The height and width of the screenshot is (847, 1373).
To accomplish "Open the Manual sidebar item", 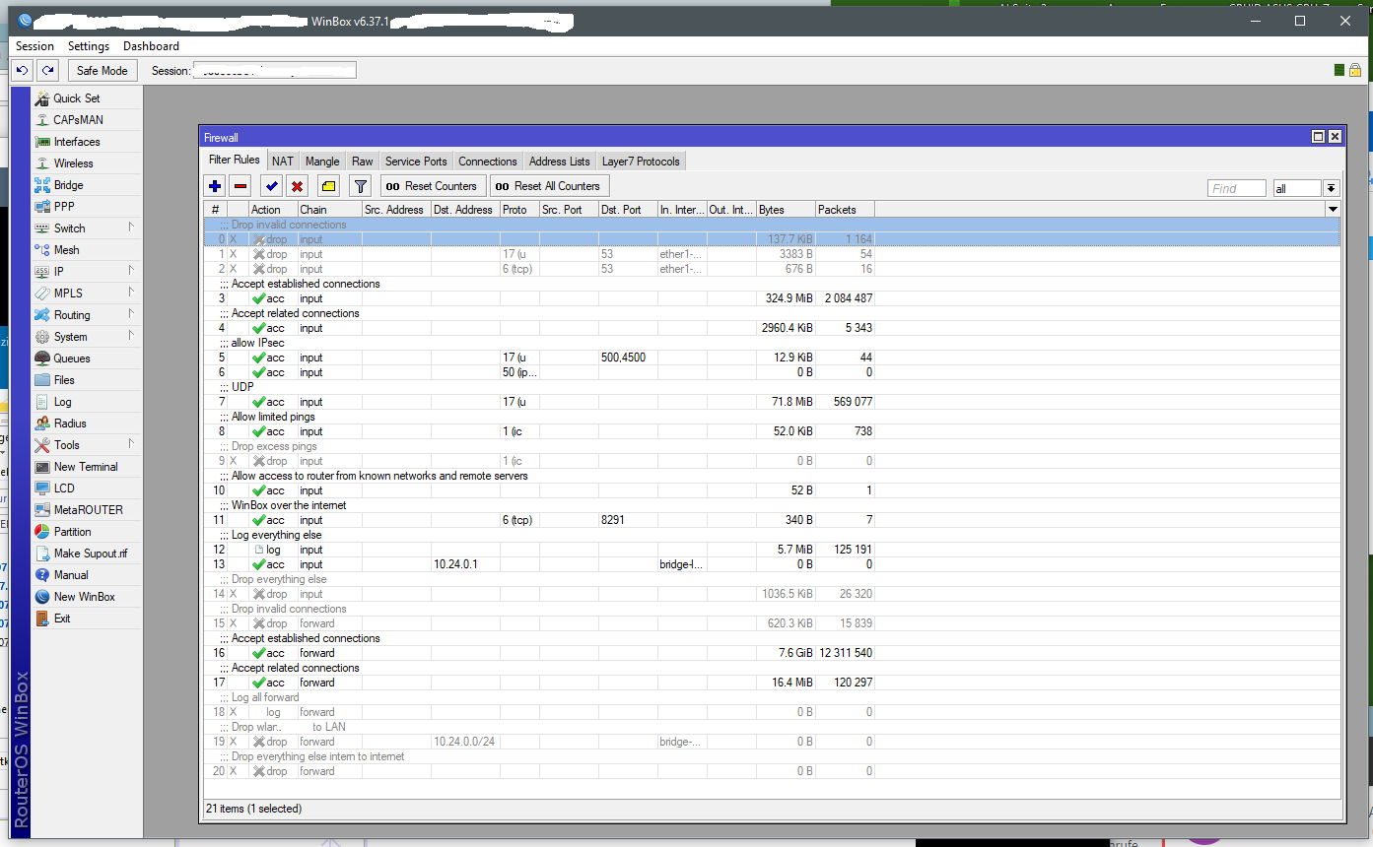I will coord(71,575).
